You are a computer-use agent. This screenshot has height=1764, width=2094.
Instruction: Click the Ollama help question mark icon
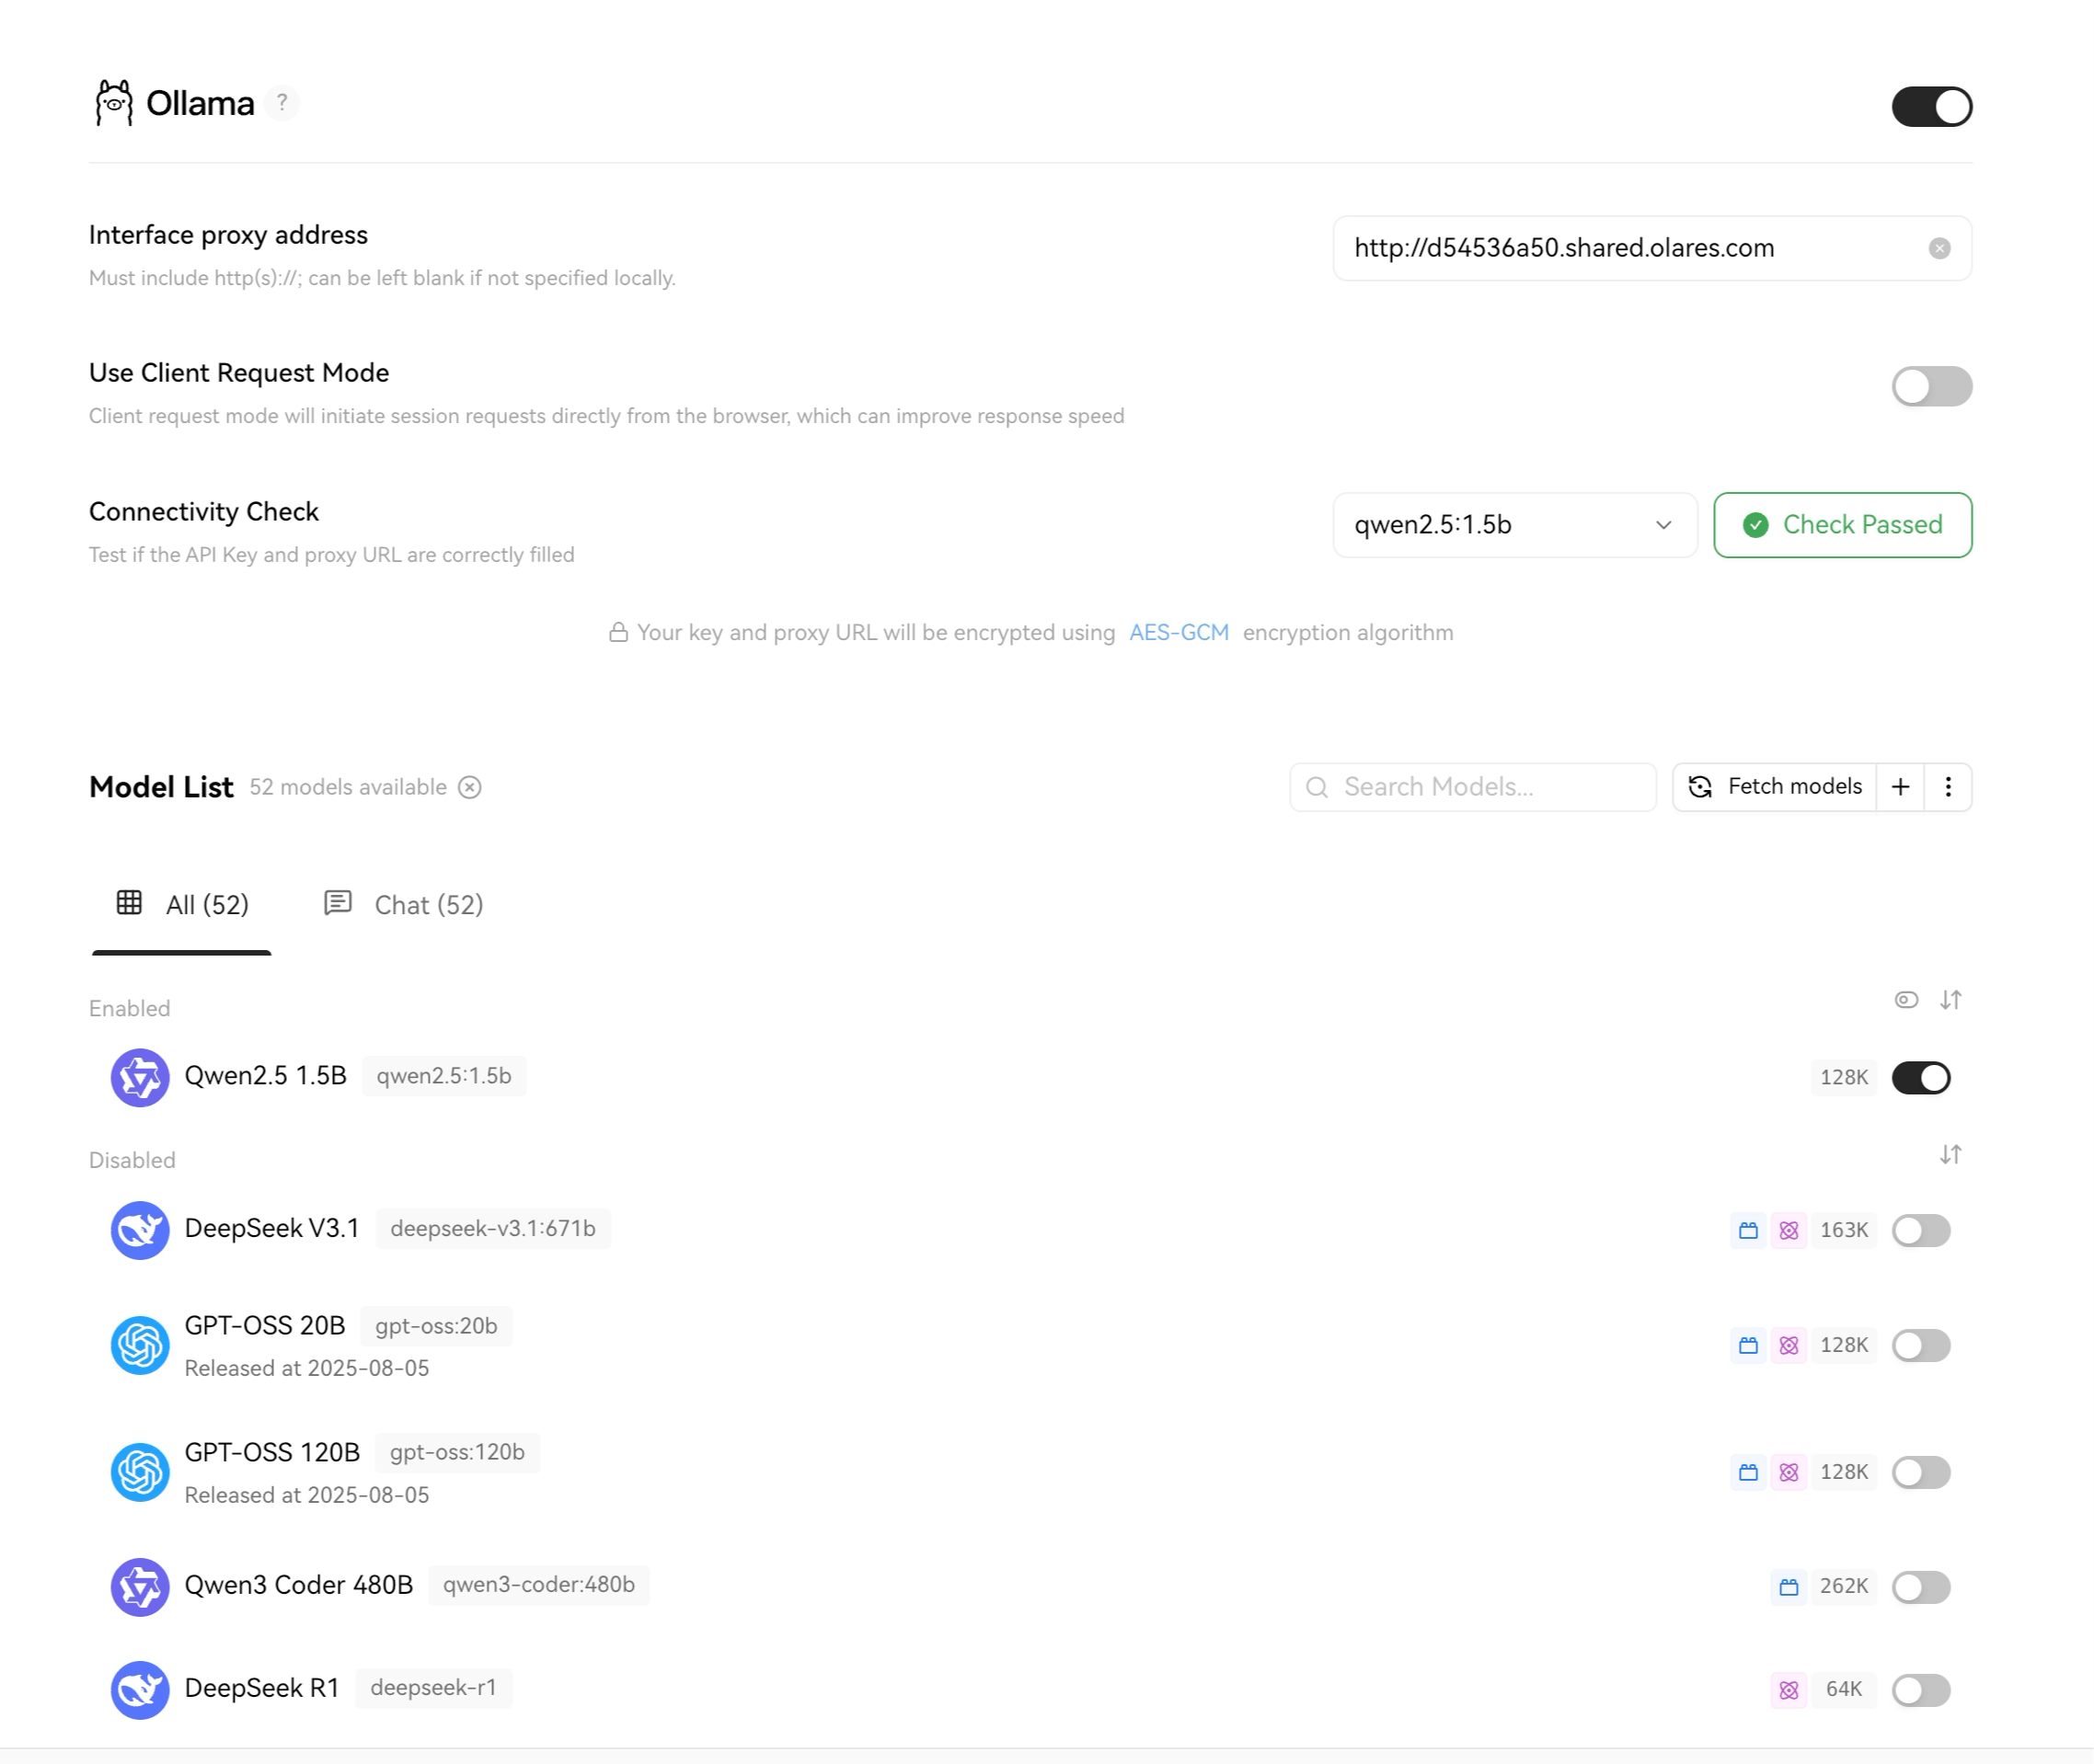(x=282, y=103)
